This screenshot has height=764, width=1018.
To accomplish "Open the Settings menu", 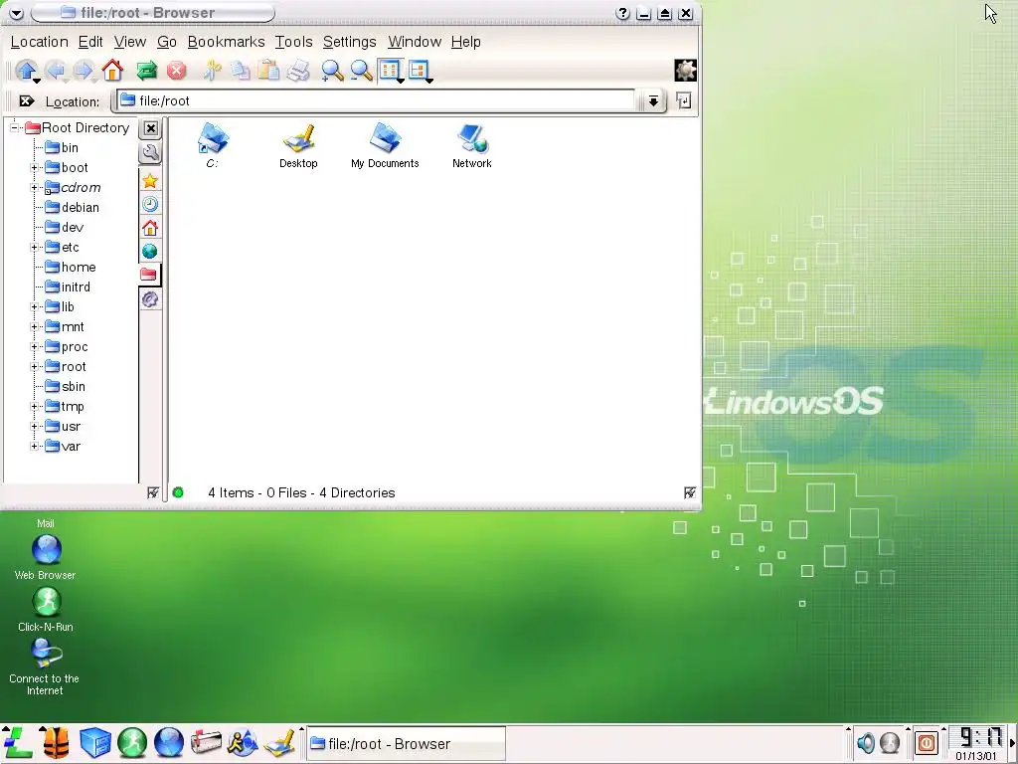I will click(x=349, y=42).
